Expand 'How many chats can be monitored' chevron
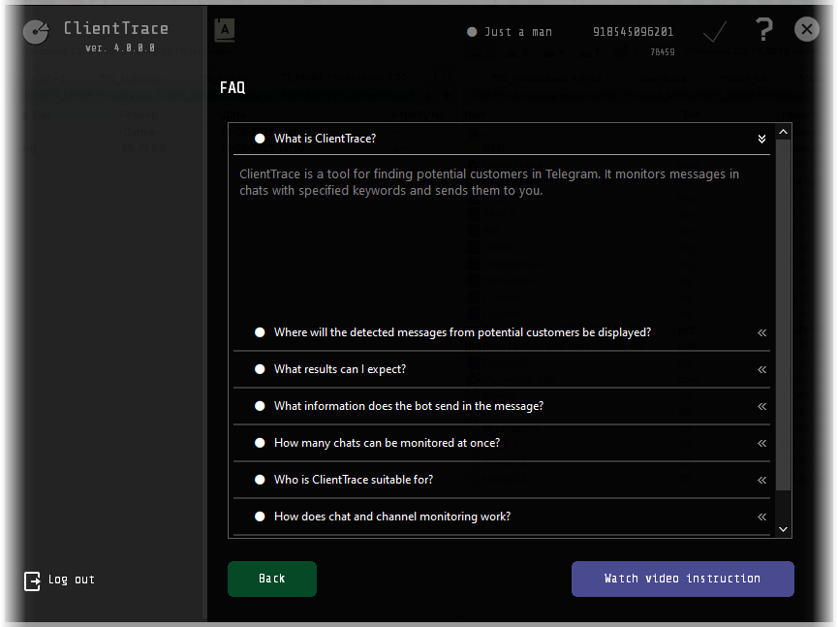 (762, 443)
